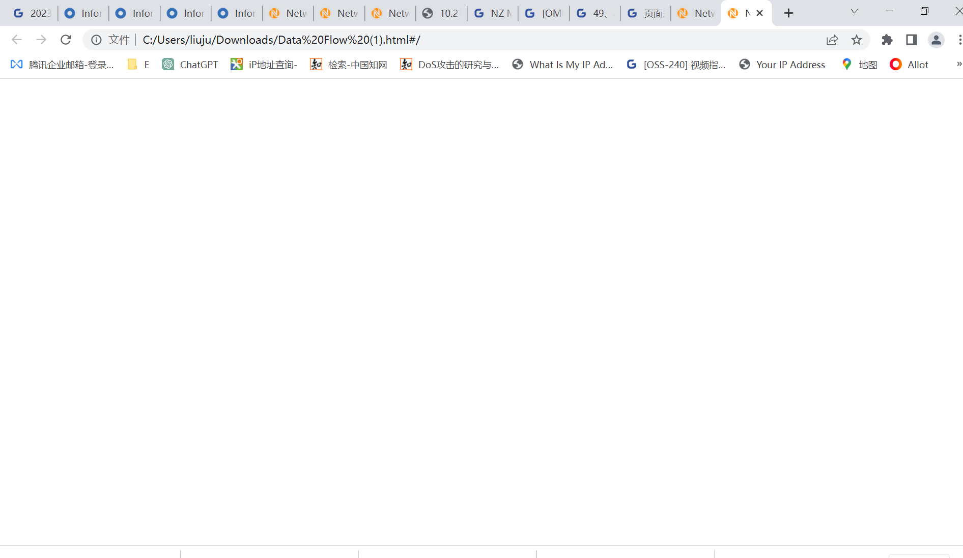Close the active tab
The image size is (963, 558).
tap(759, 13)
